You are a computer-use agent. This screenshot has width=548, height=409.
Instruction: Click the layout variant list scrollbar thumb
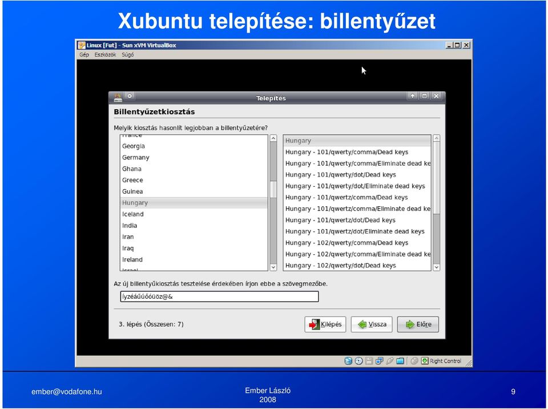436,178
